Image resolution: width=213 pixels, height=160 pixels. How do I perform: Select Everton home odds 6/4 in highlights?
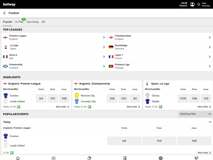click(41, 99)
